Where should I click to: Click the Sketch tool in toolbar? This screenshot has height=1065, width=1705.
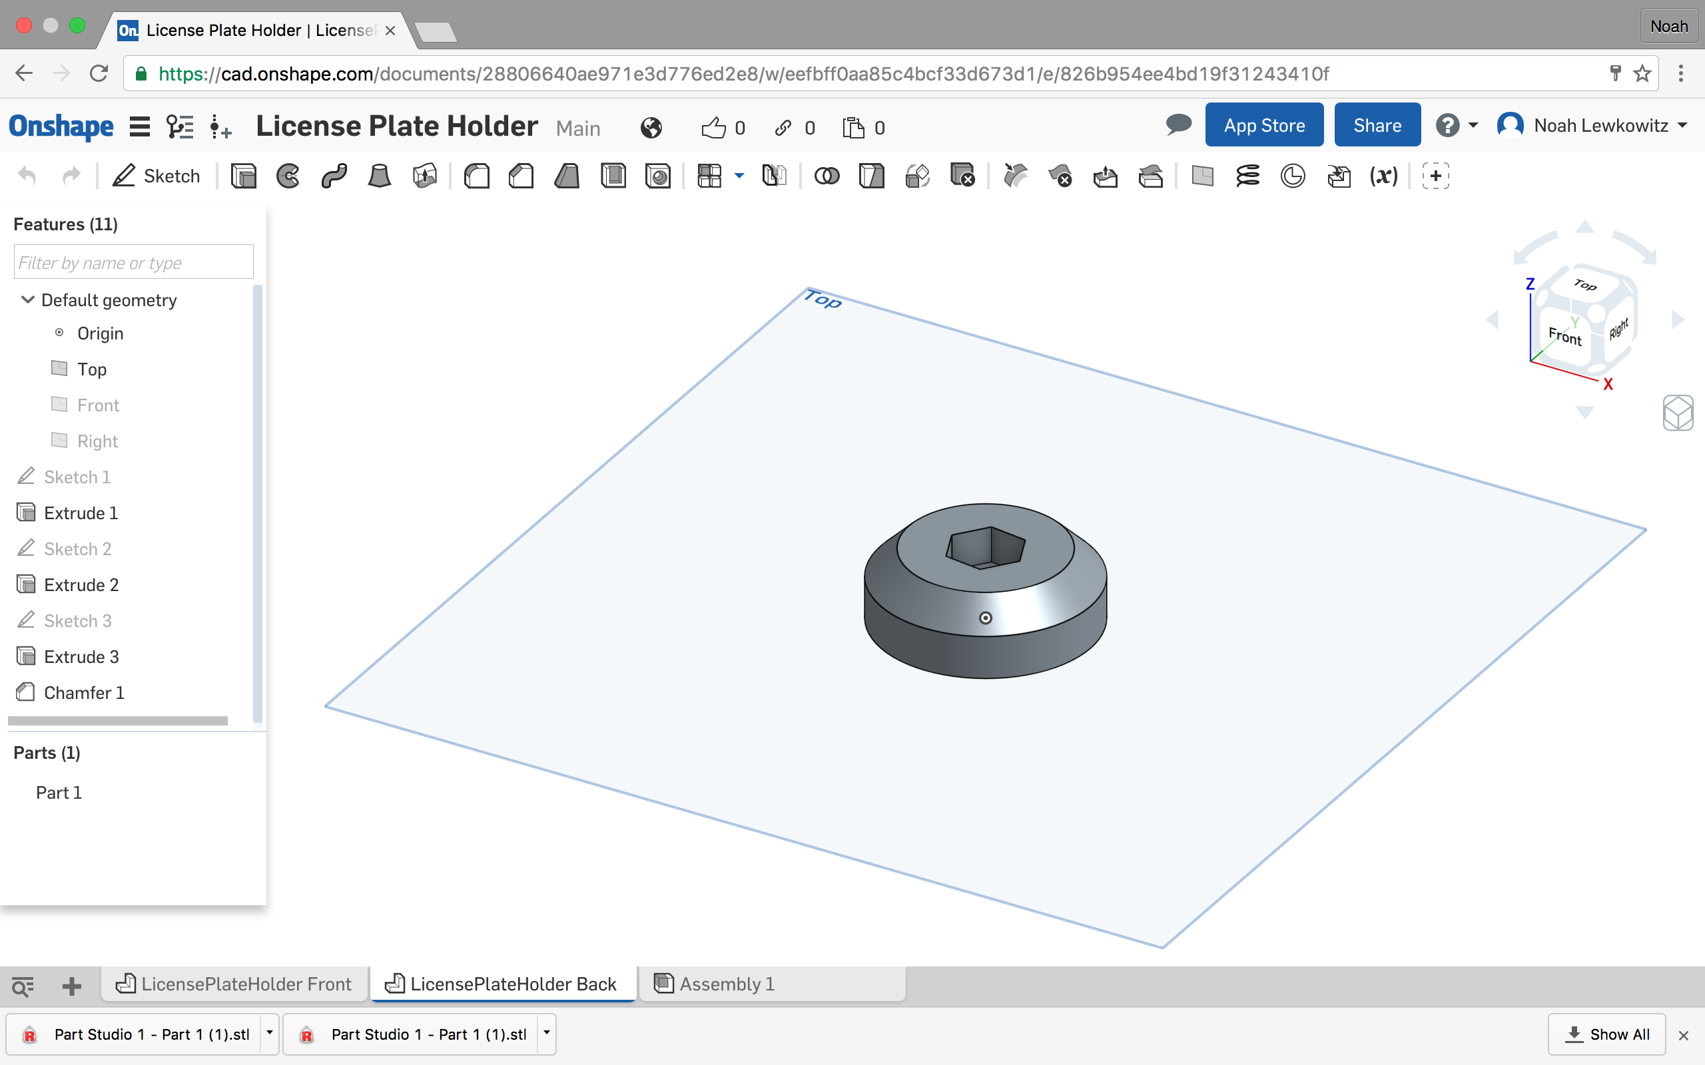(x=157, y=176)
